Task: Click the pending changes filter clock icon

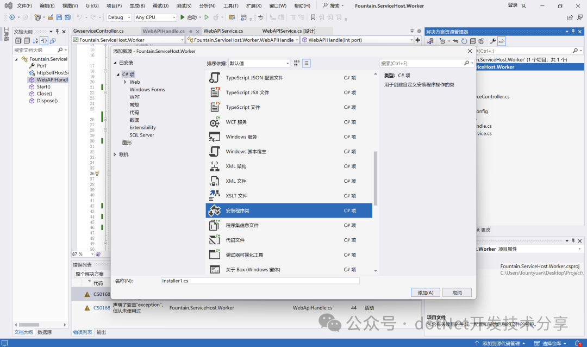Action: [442, 41]
